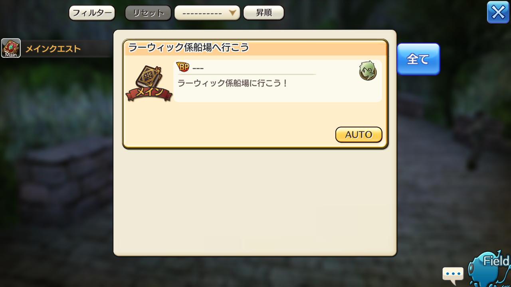Image resolution: width=511 pixels, height=287 pixels.
Task: Click the Main quest book icon in sidebar
Action: (x=11, y=48)
